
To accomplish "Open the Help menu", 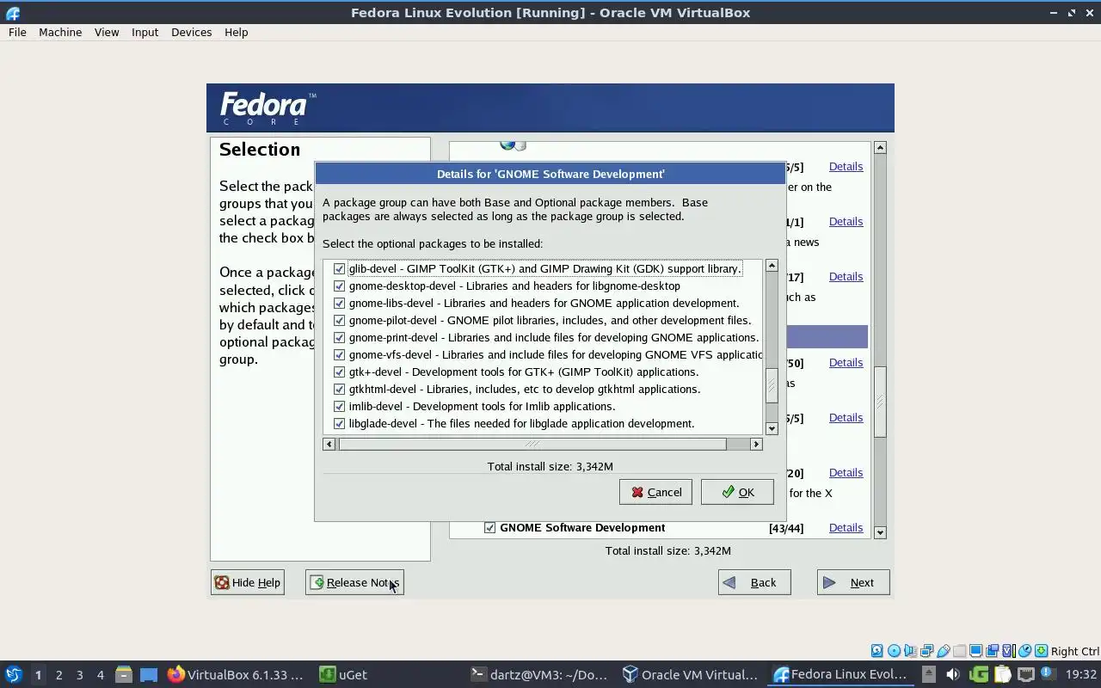I will tap(236, 32).
